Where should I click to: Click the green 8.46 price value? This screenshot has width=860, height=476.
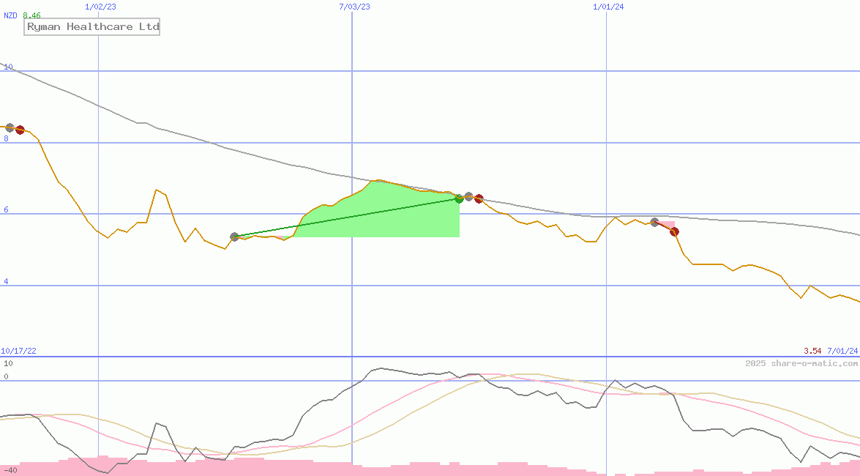click(x=31, y=15)
